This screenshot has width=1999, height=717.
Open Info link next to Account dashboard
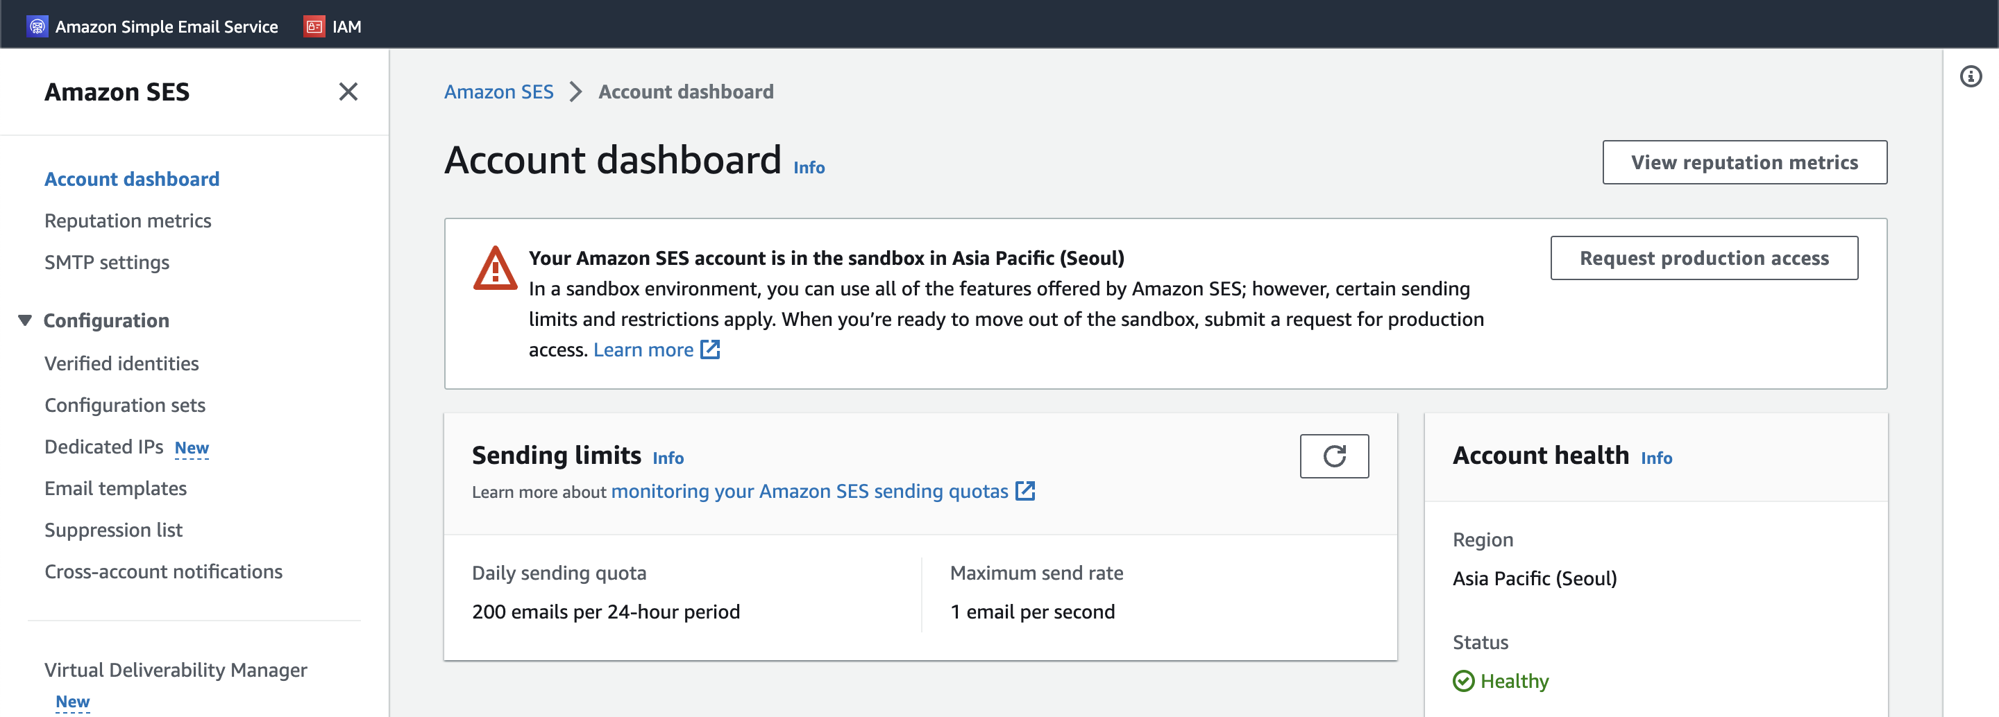[809, 167]
